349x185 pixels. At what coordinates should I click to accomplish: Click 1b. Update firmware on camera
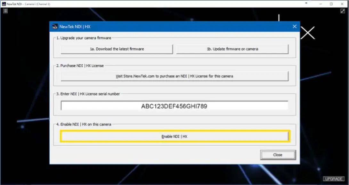[x=232, y=49]
